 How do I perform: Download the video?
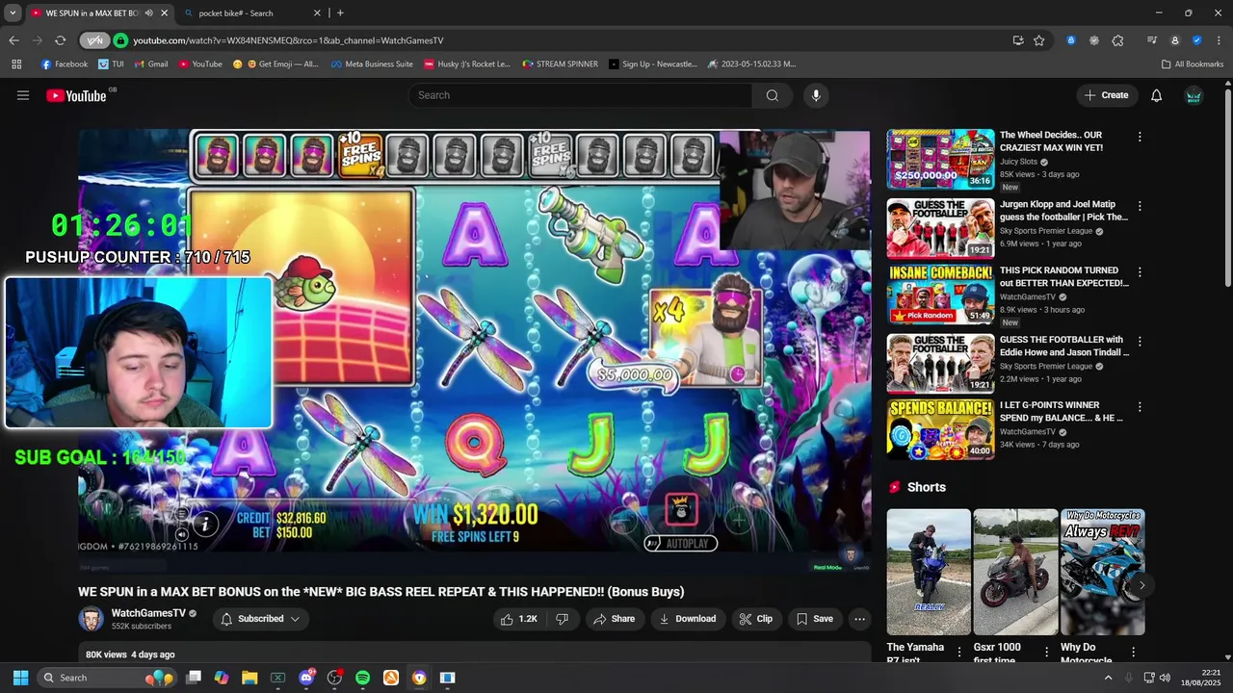point(687,619)
